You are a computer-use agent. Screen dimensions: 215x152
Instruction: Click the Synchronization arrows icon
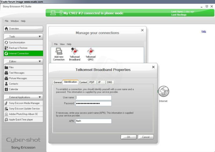point(6,43)
